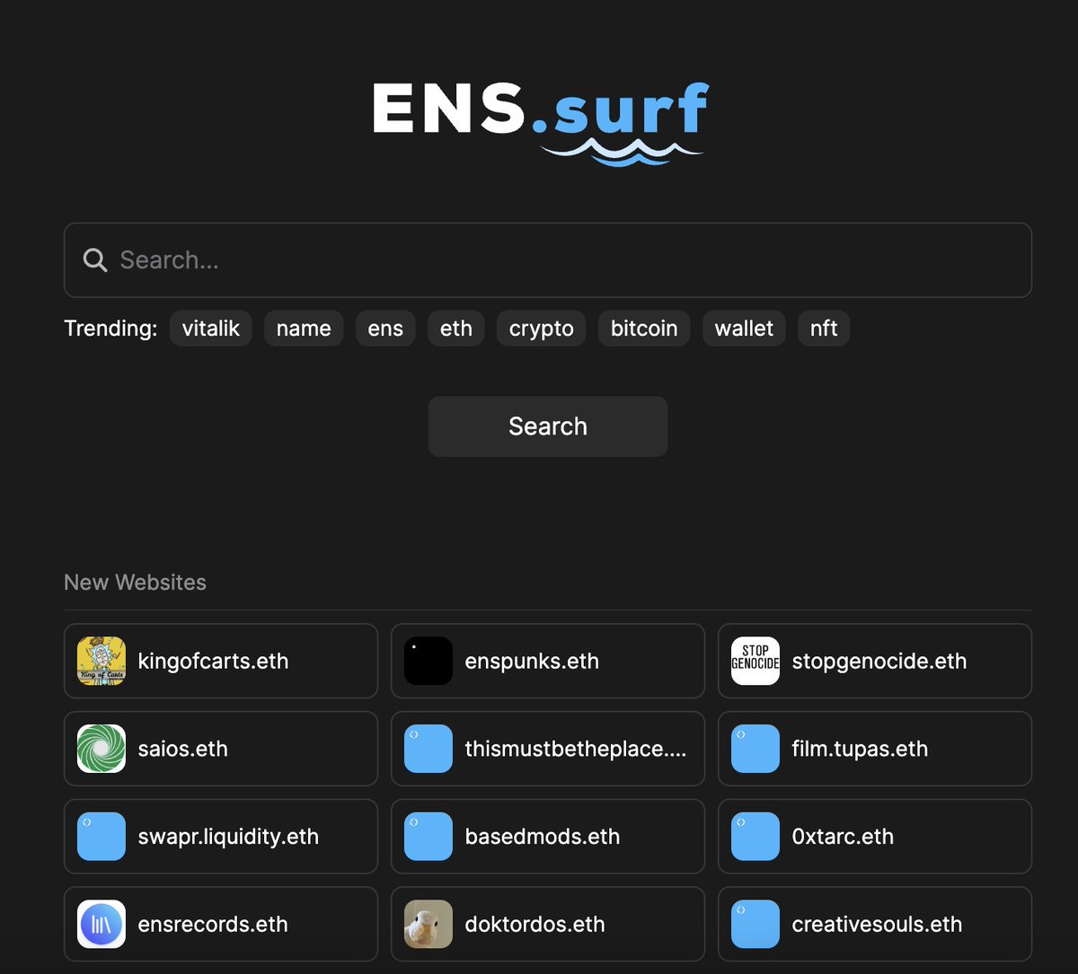Open the thismustbetheplace truncated entry

pyautogui.click(x=547, y=749)
